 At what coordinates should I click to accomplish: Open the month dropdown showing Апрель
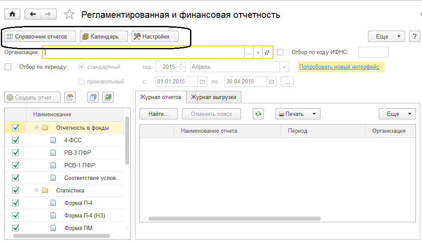(x=284, y=67)
